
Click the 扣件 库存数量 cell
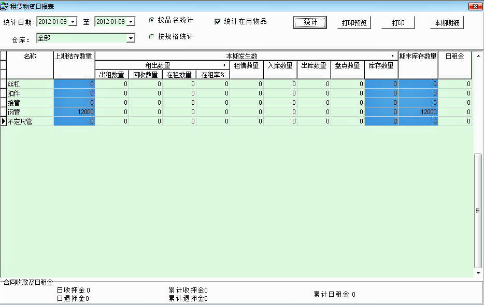(381, 93)
